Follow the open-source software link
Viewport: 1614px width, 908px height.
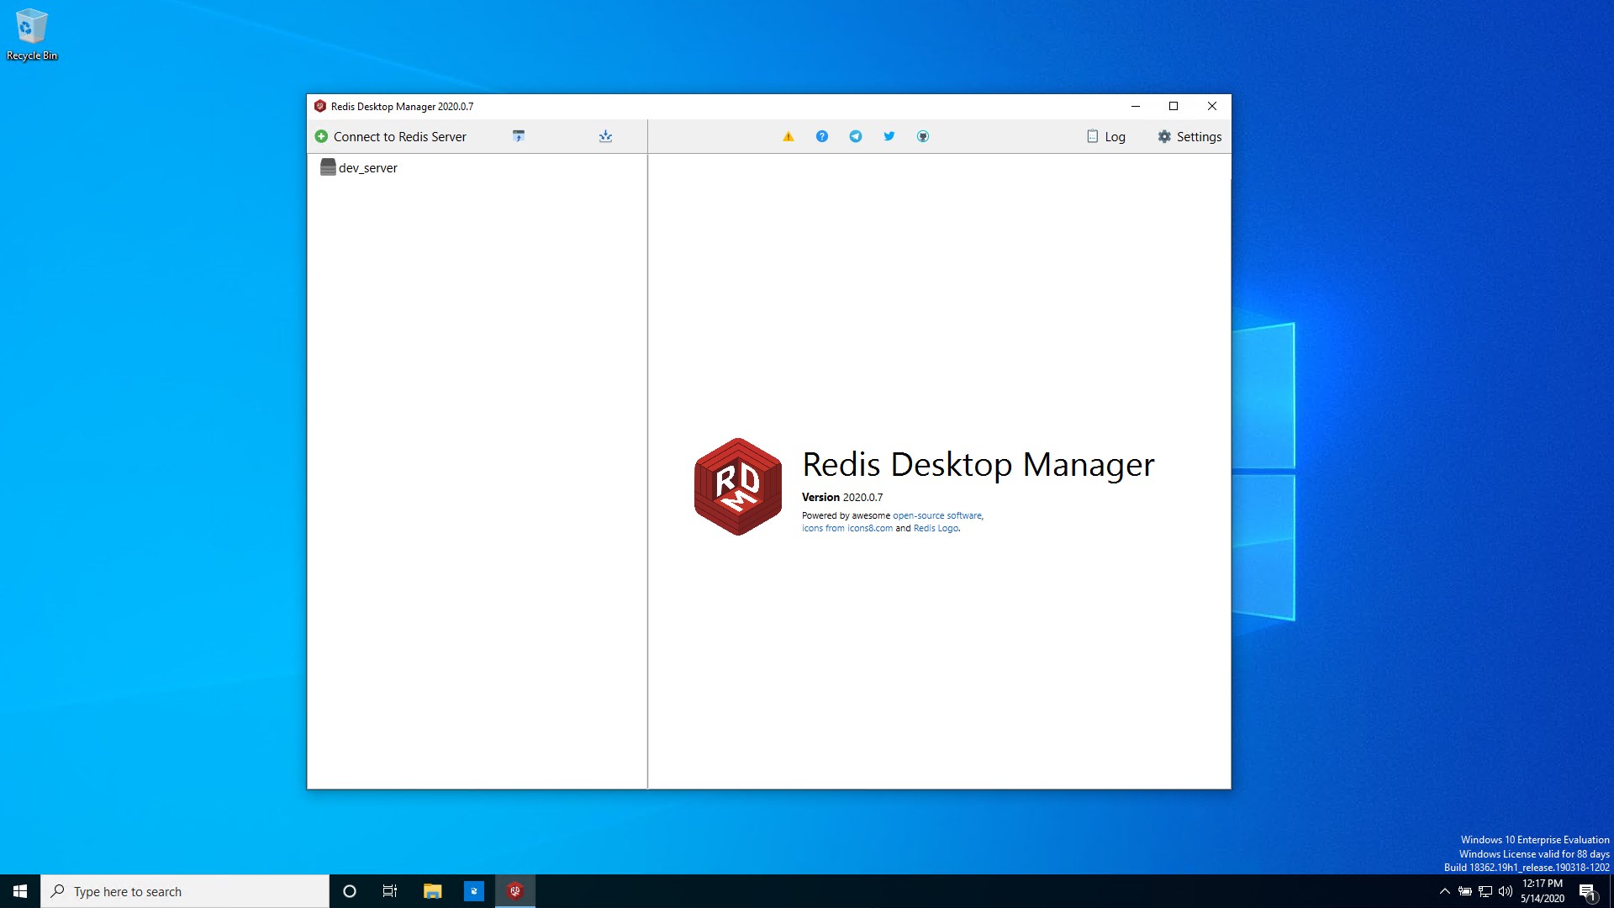[936, 515]
